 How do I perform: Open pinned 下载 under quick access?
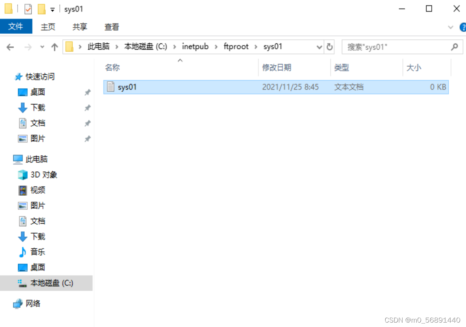tap(38, 107)
